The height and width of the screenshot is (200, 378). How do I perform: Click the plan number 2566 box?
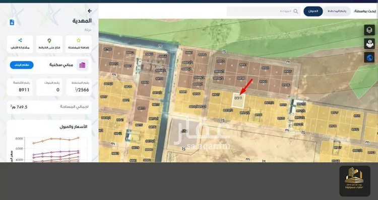click(79, 87)
